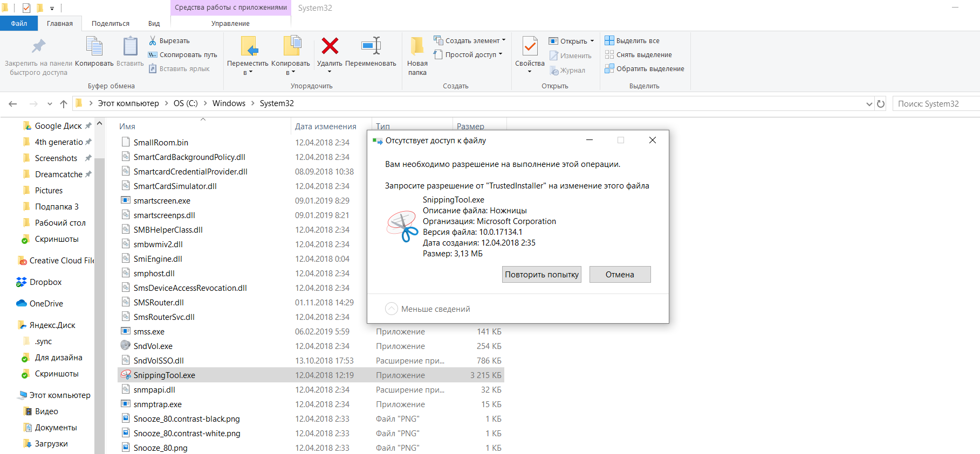Open Видео in navigation pane
Image resolution: width=980 pixels, height=454 pixels.
pos(41,411)
